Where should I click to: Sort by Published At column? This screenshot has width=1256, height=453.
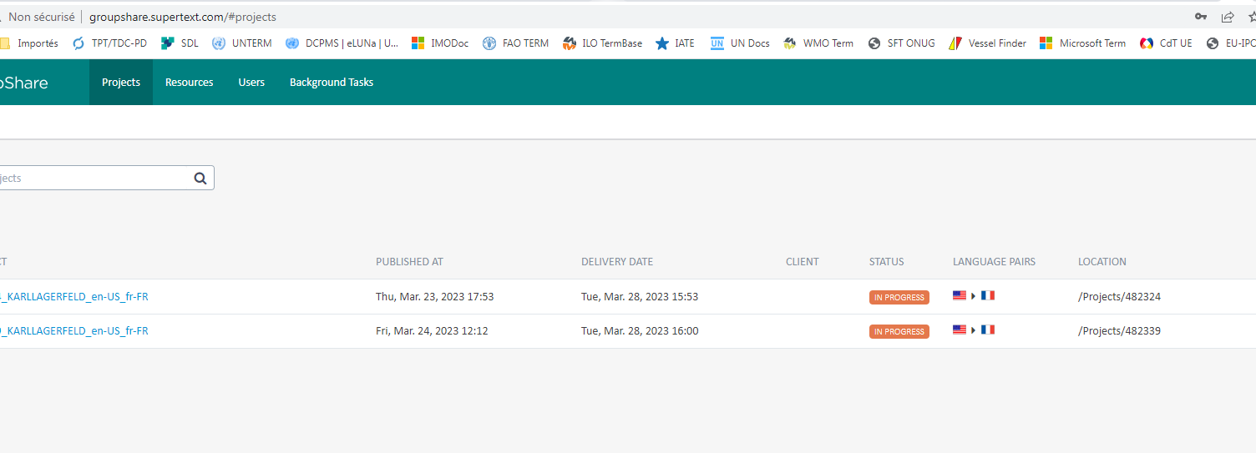(409, 262)
